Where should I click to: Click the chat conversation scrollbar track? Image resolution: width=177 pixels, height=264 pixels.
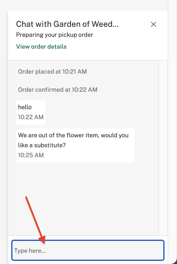coord(163,148)
